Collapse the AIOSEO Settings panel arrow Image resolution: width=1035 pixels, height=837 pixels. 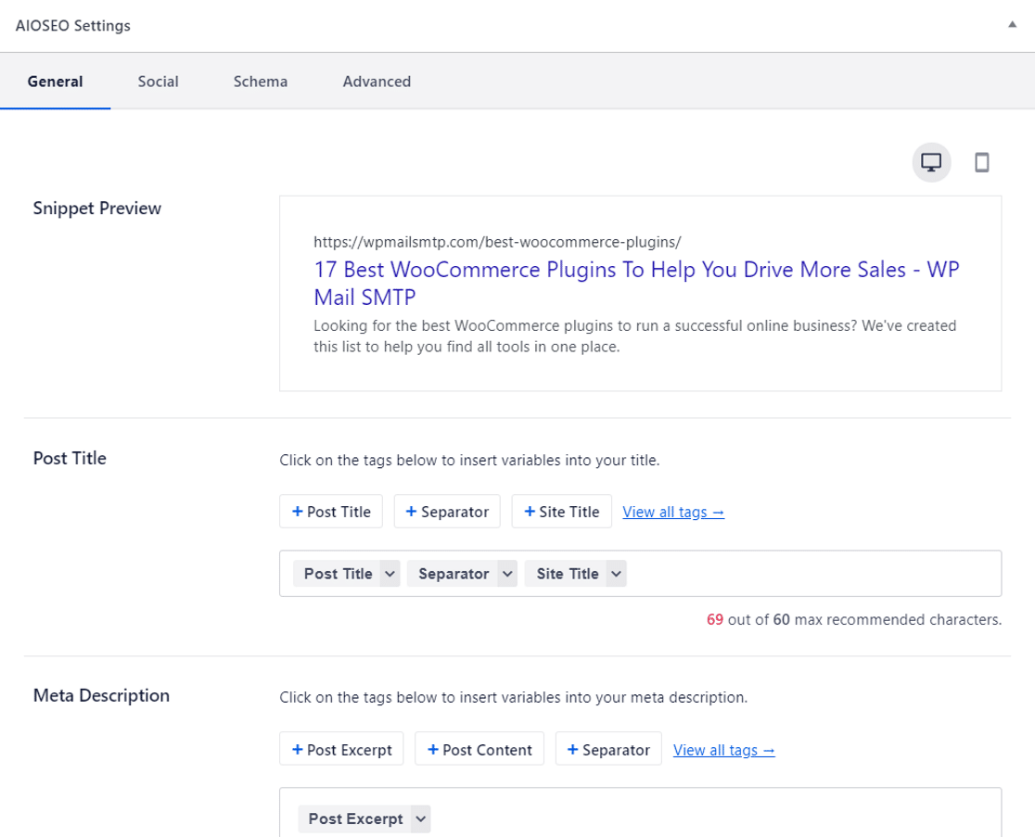pos(1012,25)
